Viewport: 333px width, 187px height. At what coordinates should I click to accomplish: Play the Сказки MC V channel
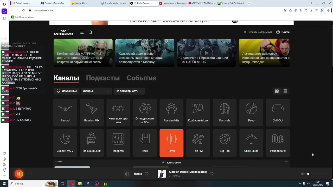pyautogui.click(x=65, y=143)
